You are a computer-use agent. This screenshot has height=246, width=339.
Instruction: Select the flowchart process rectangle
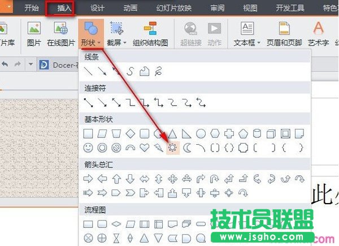tap(88, 224)
